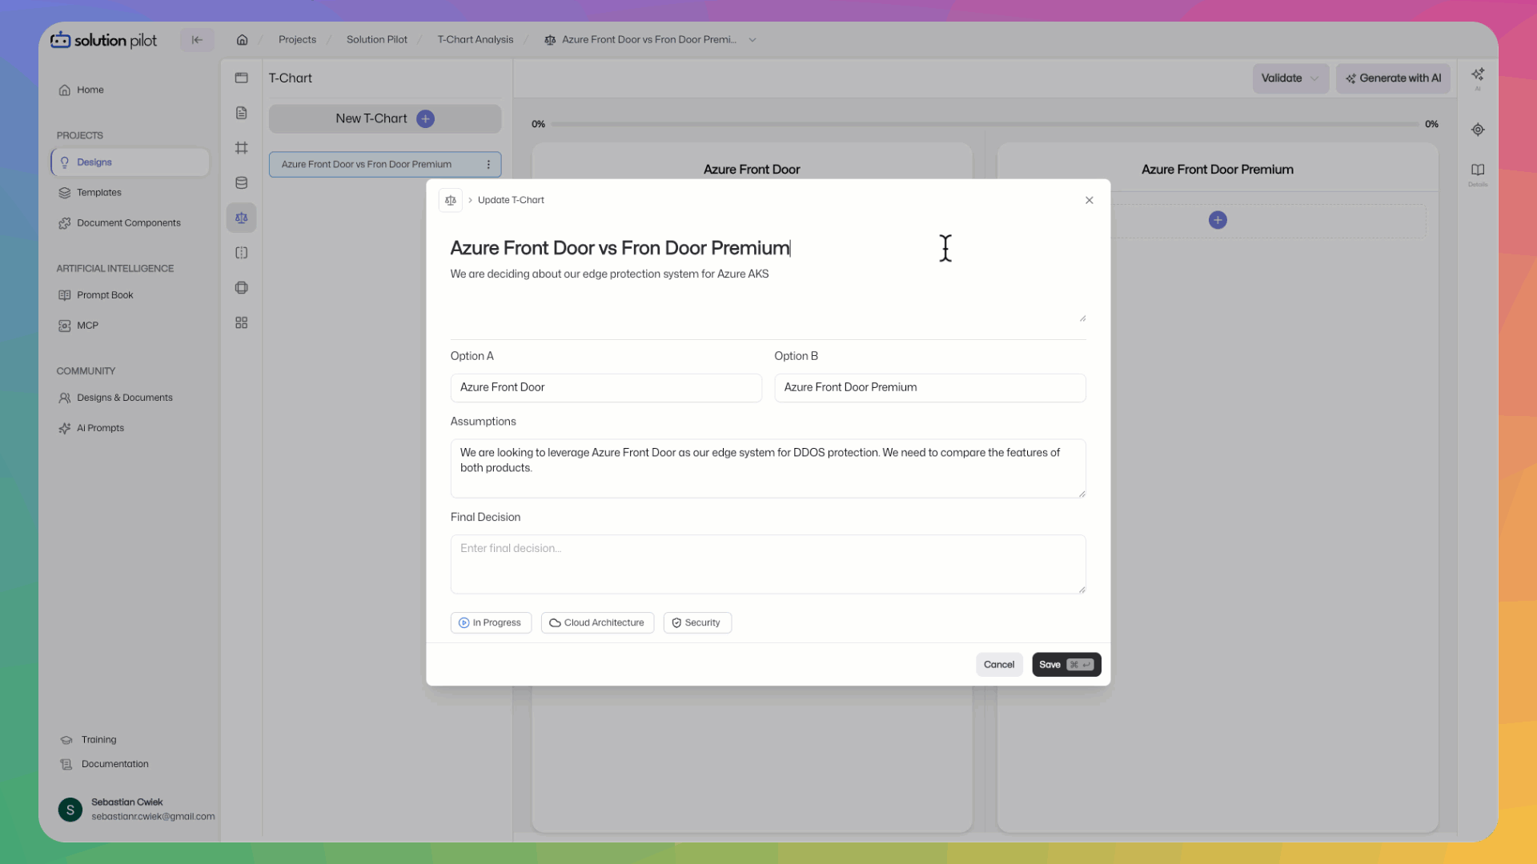Expand the breadcrumb T-Chart chevron dropdown
Screen dimensions: 1537x864
(x=752, y=40)
